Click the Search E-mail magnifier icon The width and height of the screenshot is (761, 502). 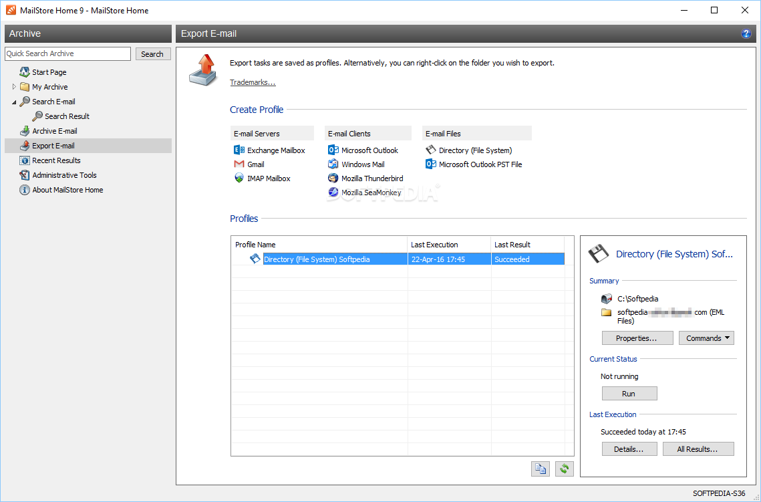(x=24, y=102)
